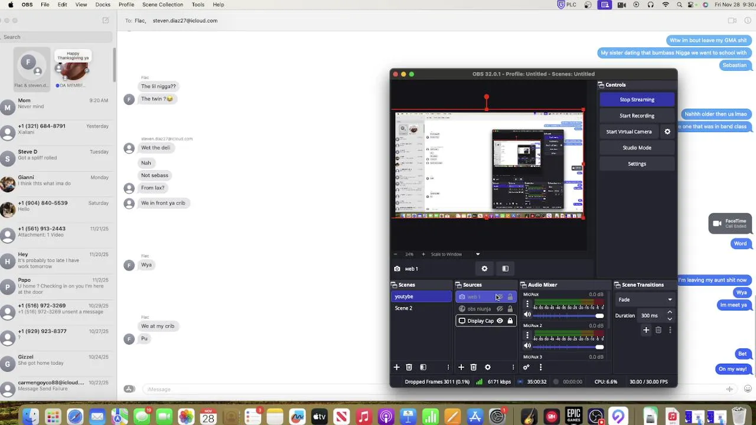Open Scenes panel three-dot menu
The image size is (756, 425).
448,367
